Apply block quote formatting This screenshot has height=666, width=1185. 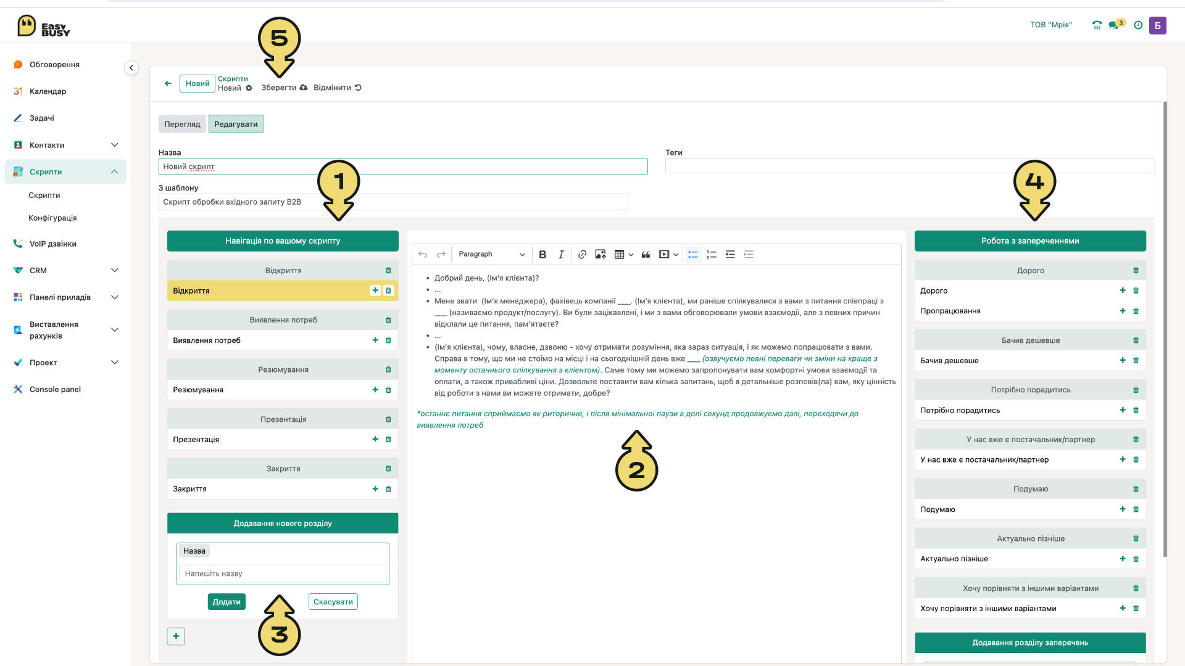pos(646,254)
